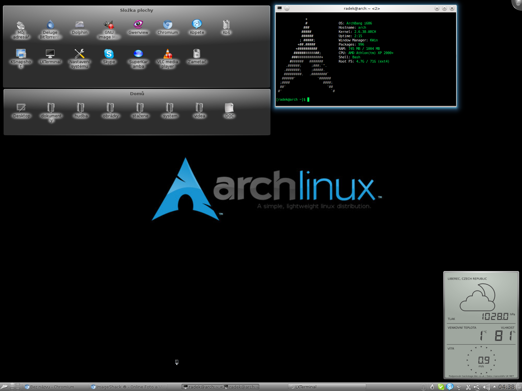Click the wind speed compass dial
This screenshot has height=391, width=522.
[x=482, y=360]
